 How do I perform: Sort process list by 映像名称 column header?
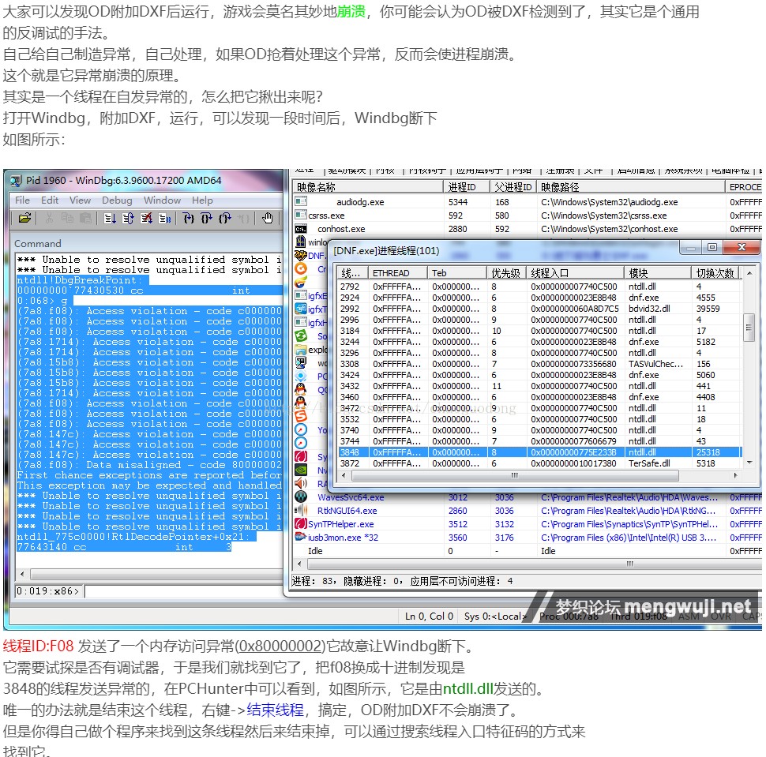point(368,187)
